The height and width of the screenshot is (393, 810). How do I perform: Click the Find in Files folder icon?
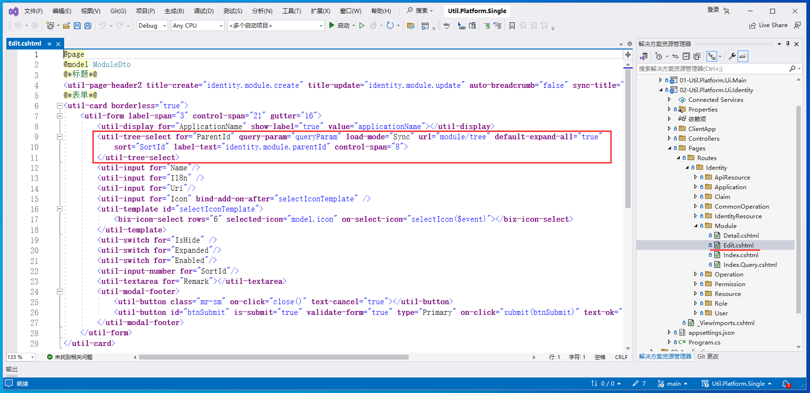point(411,26)
